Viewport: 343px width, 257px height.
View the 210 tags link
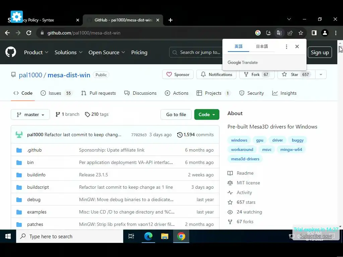click(x=97, y=114)
